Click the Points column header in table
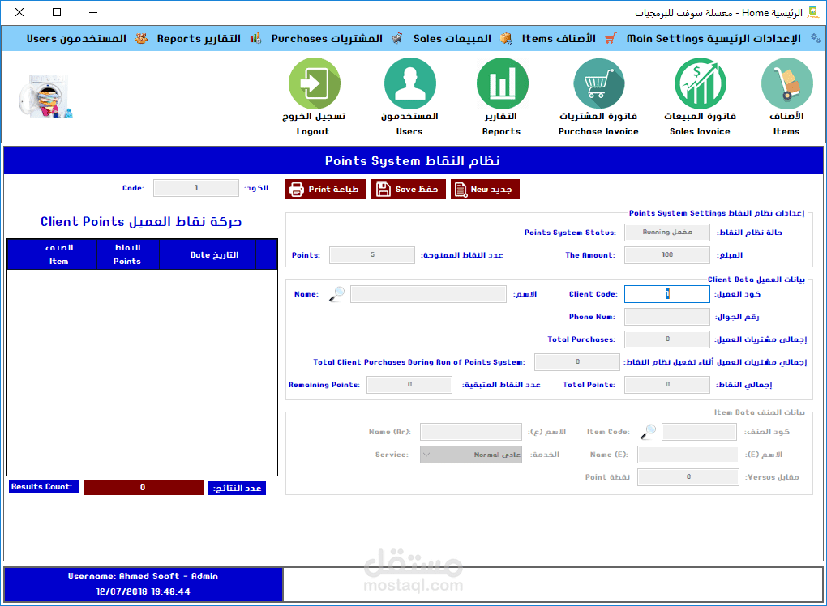 [127, 254]
